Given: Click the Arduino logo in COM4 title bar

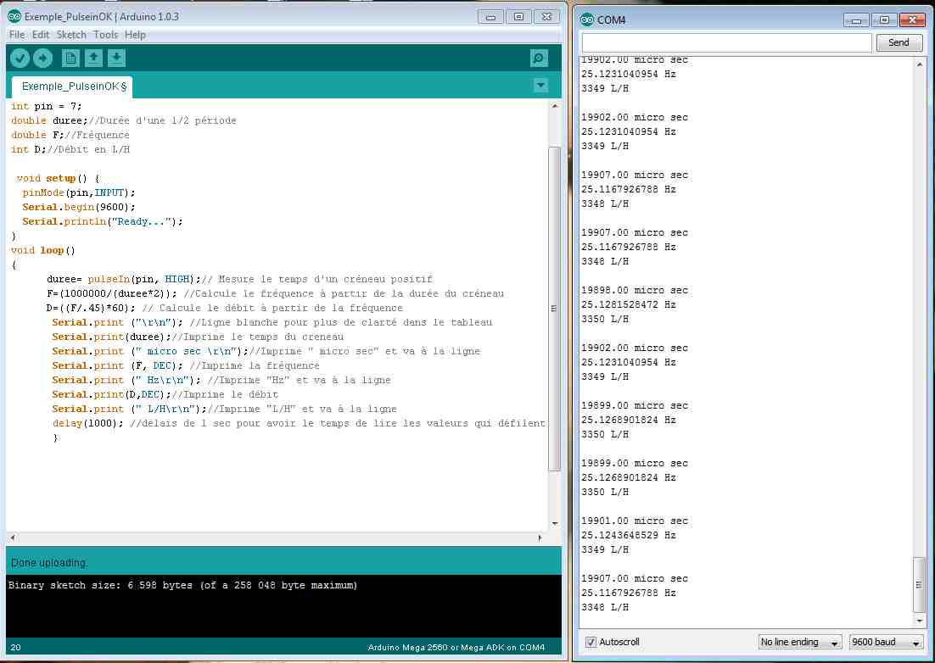Looking at the screenshot, I should pos(587,19).
